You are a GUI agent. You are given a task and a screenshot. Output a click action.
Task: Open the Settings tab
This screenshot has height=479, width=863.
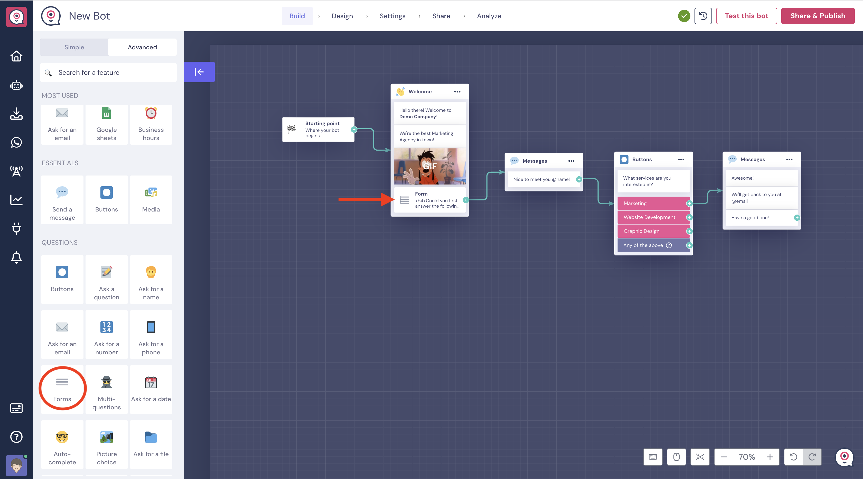tap(392, 16)
